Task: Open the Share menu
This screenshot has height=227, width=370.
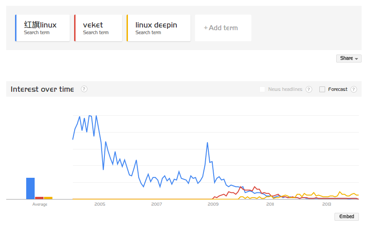Action: click(349, 59)
